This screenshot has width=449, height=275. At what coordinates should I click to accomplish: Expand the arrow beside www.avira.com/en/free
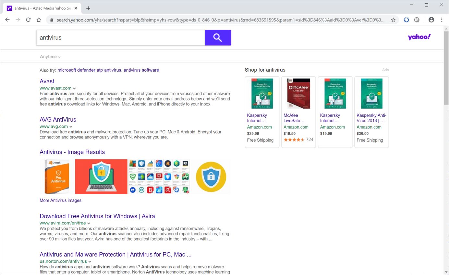(x=89, y=223)
